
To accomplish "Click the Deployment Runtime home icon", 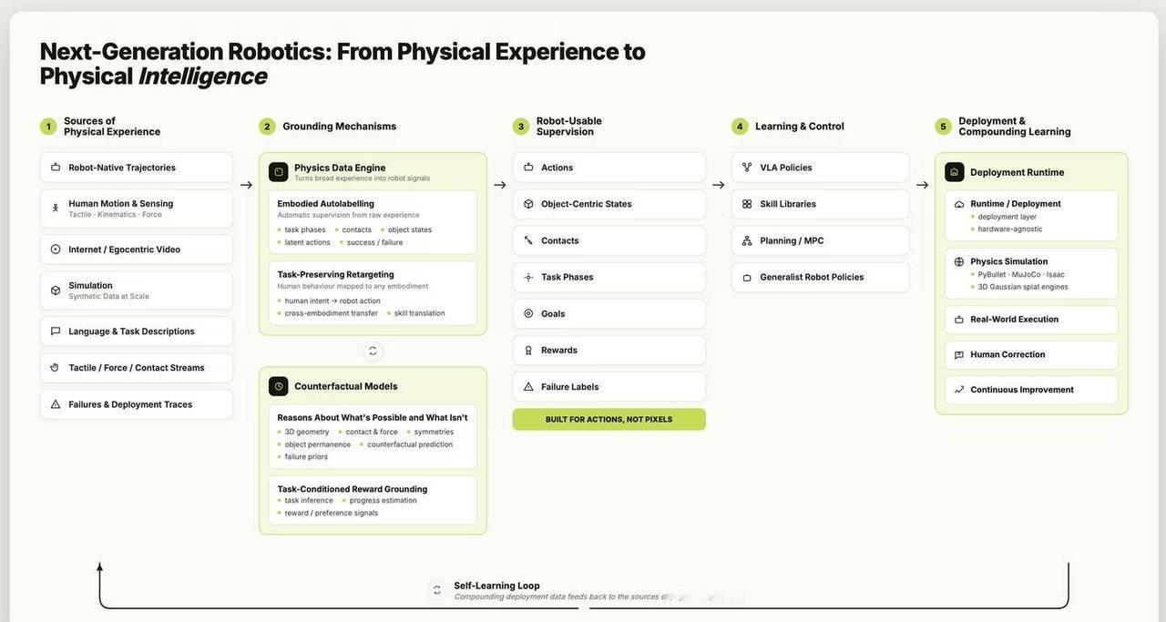I will (955, 172).
